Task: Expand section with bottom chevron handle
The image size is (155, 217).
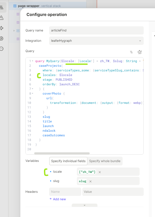Action: pyautogui.click(x=84, y=205)
